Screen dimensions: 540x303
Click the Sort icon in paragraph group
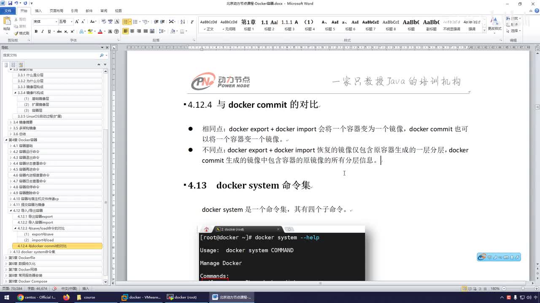183,21
